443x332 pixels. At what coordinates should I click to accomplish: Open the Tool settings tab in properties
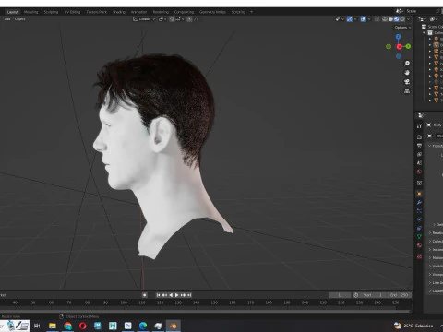[x=419, y=126]
